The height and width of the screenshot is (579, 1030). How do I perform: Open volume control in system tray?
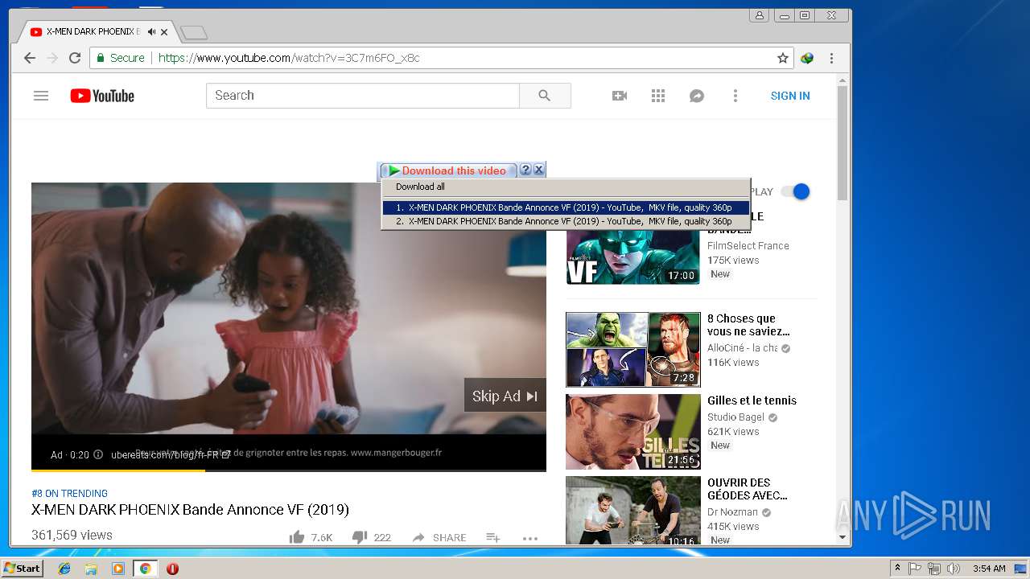coord(954,569)
